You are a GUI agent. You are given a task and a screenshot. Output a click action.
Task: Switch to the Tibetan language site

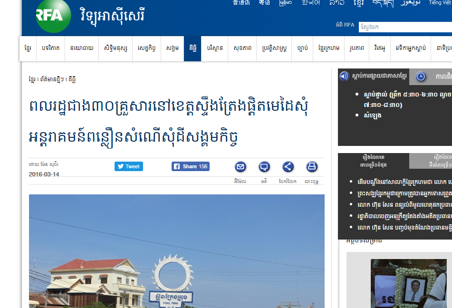383,3
